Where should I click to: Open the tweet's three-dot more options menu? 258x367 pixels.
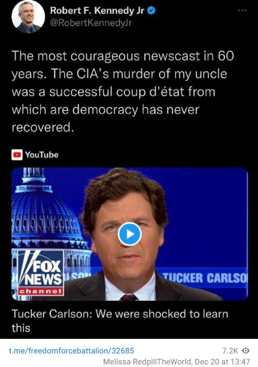[242, 10]
